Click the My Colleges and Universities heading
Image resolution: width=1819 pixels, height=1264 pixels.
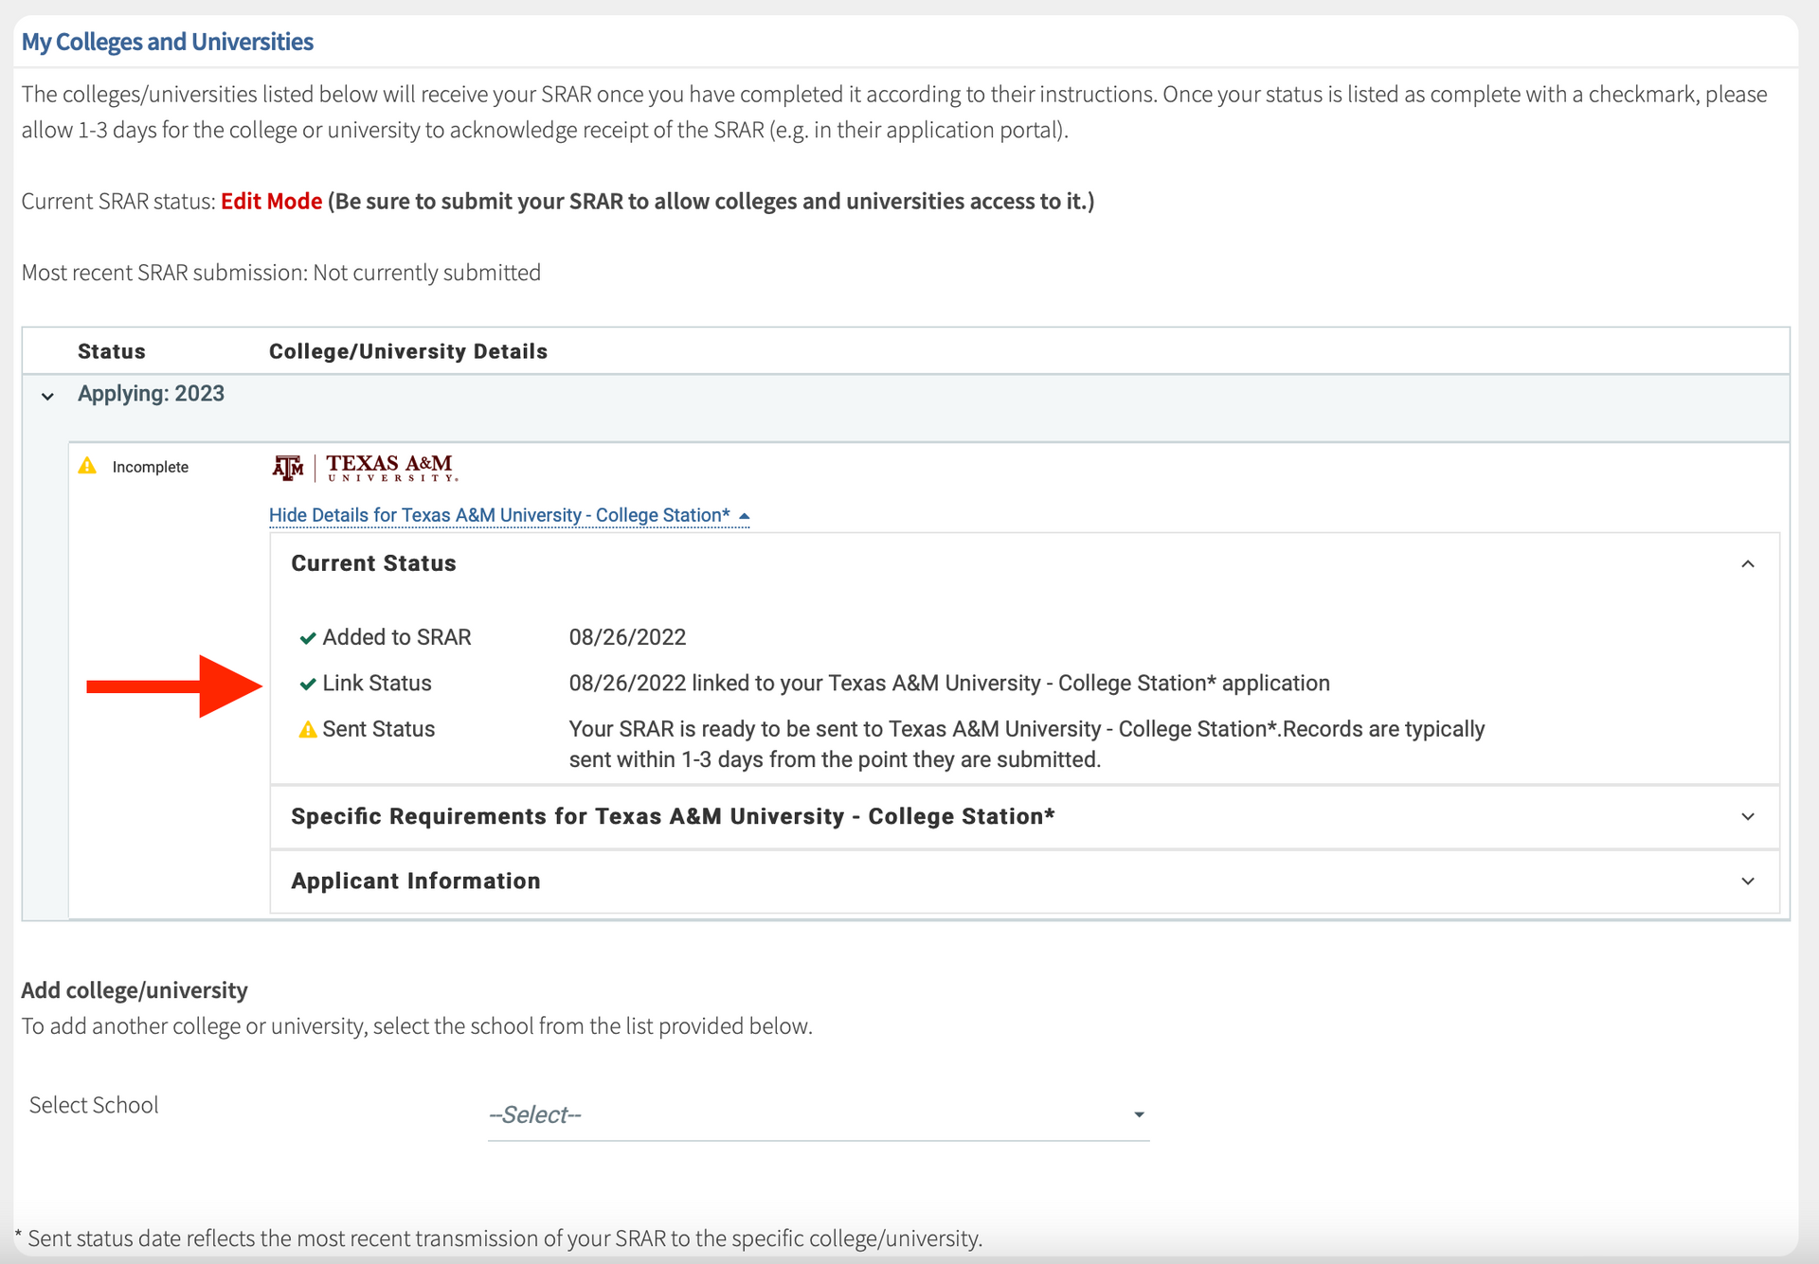coord(168,42)
